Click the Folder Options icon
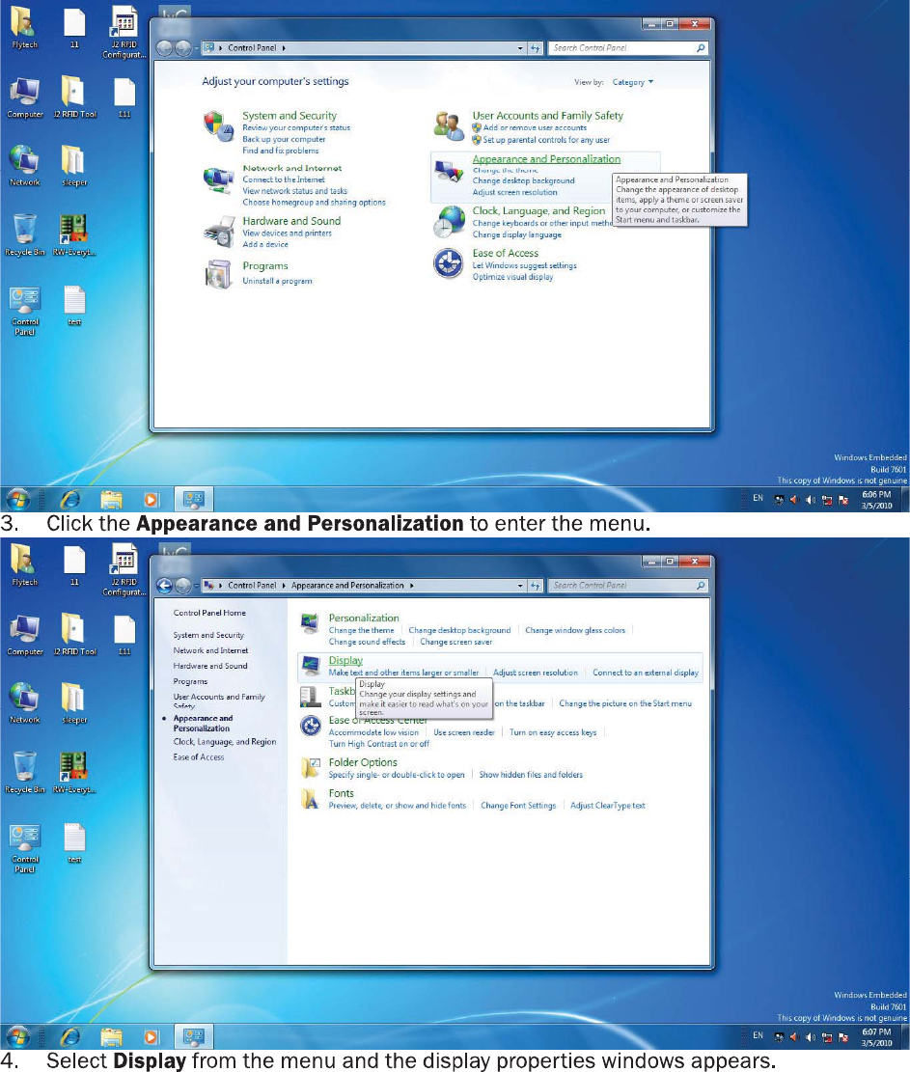The image size is (910, 1072). (311, 768)
